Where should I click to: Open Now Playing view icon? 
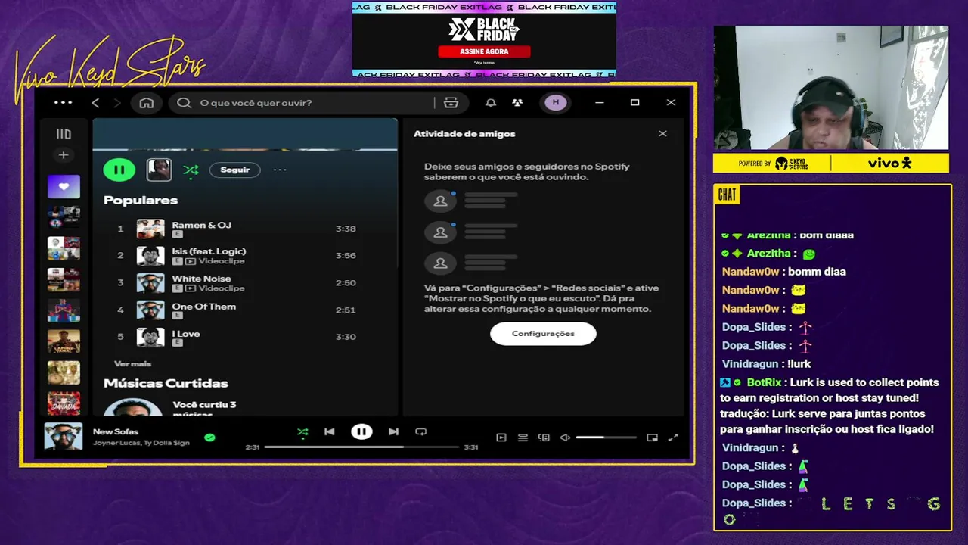click(501, 438)
